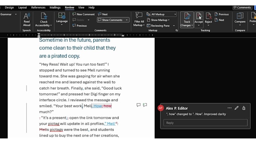Image resolution: width=256 pixels, height=144 pixels.
Task: Click the Delete comment button
Action: (x=78, y=20)
